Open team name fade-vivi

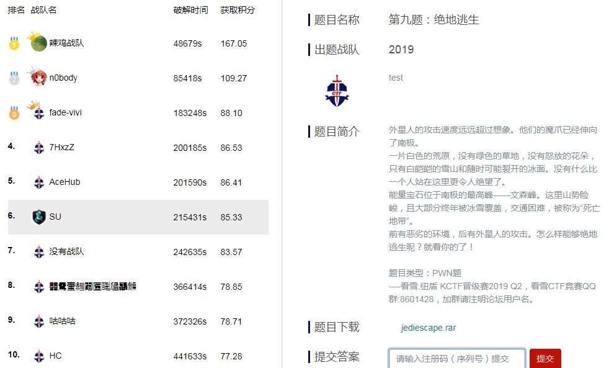65,112
